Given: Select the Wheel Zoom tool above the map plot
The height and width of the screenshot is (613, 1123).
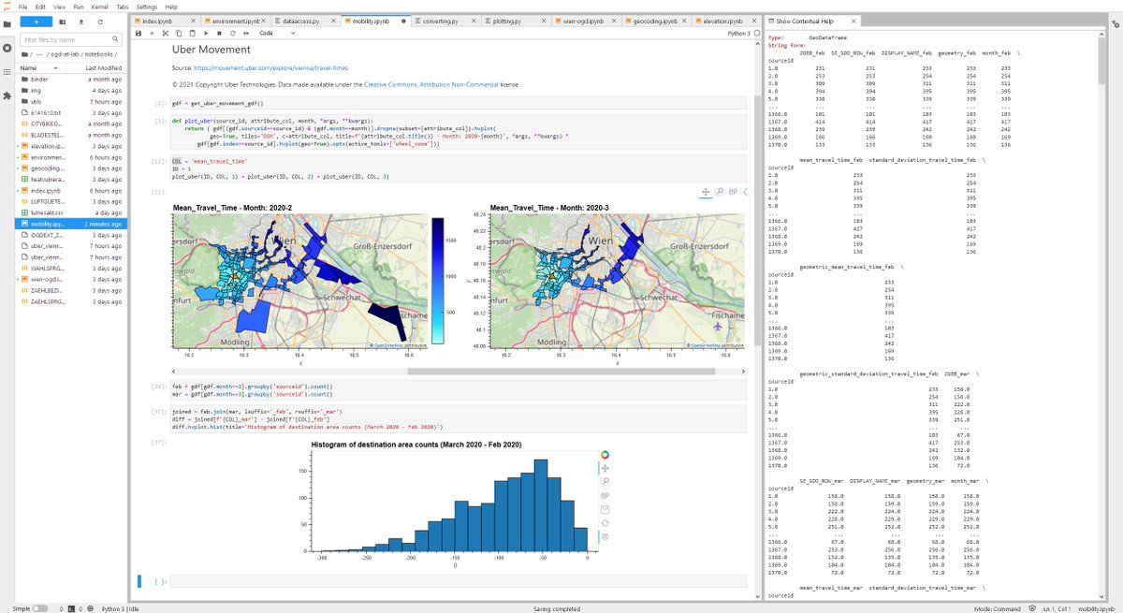Looking at the screenshot, I should 733,192.
